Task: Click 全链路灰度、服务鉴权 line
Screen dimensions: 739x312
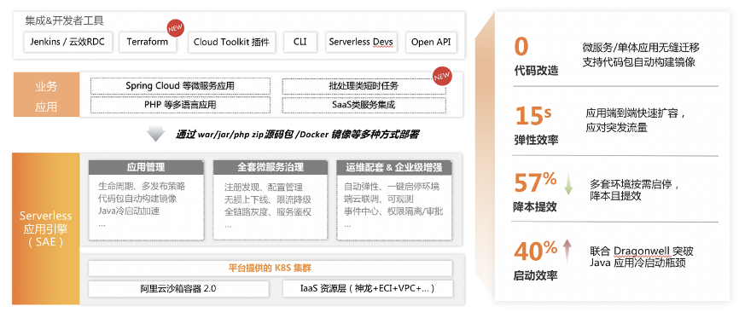Action: (x=268, y=211)
